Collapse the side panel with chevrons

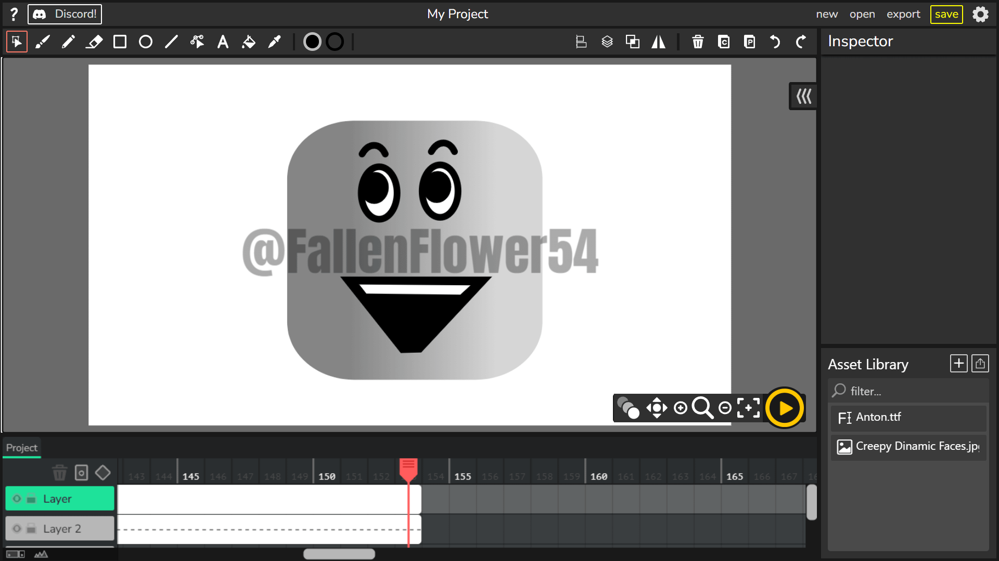tap(803, 96)
